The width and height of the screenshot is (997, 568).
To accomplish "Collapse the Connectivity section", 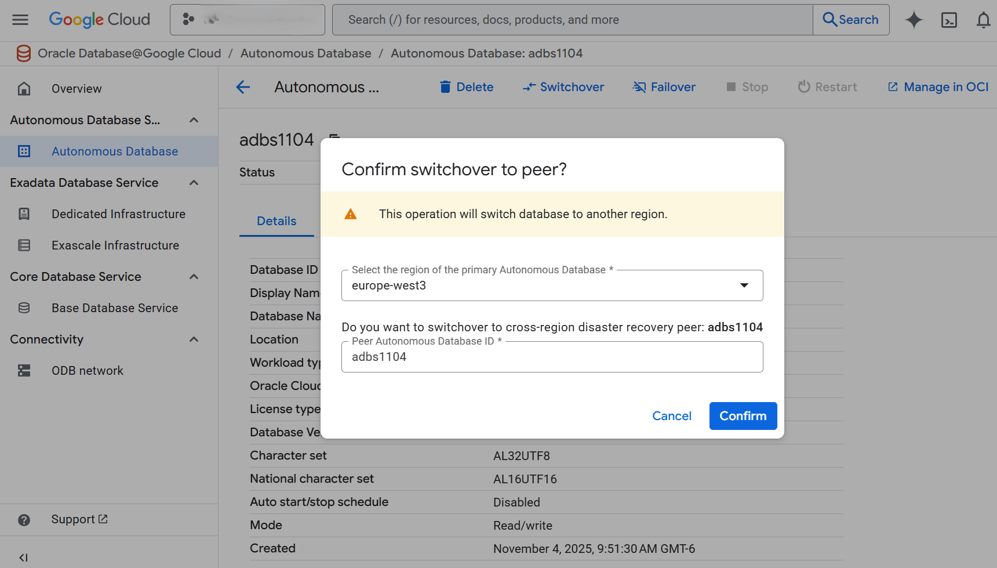I will tap(194, 339).
